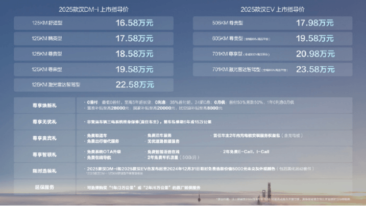Select the "701KM 激光雷达智驾型" row label

coord(250,69)
